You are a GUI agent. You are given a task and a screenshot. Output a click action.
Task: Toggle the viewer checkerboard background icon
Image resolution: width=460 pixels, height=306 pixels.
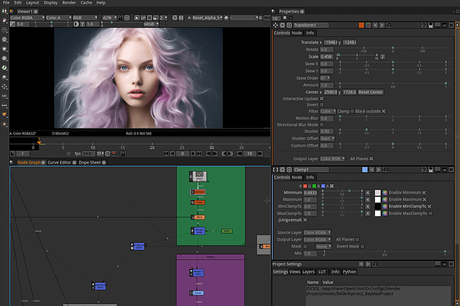[162, 24]
